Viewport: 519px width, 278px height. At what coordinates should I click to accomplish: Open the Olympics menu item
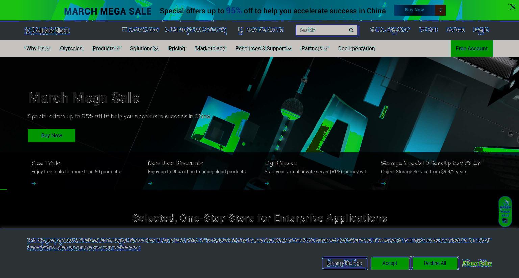[71, 49]
